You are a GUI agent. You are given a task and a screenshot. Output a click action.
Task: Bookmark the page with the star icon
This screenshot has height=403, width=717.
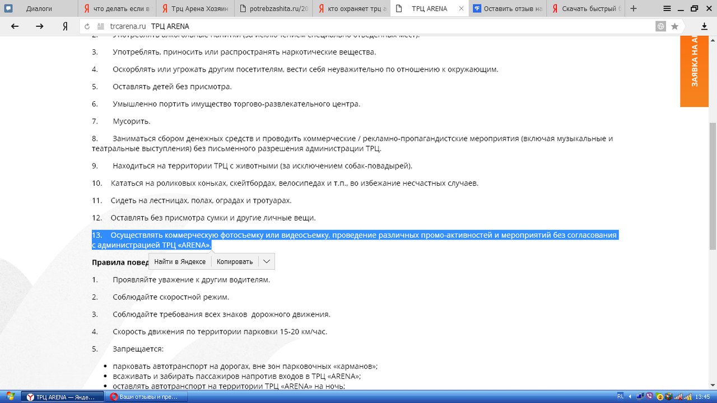tap(675, 26)
